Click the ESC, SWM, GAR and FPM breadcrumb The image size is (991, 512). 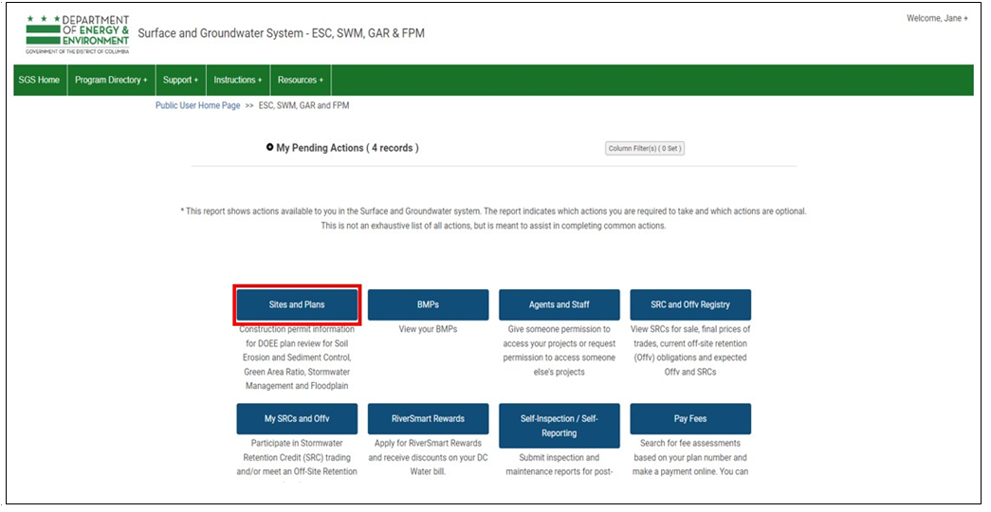click(303, 106)
